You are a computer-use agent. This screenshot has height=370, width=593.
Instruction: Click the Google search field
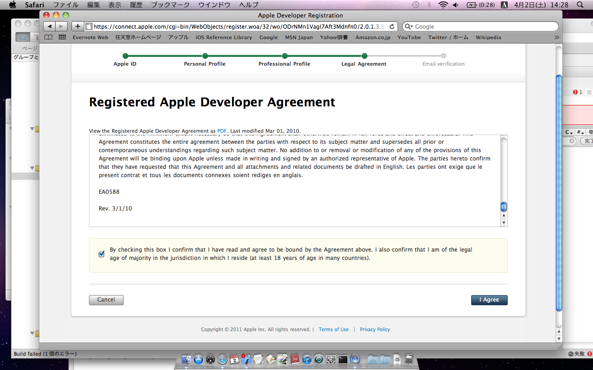tap(480, 27)
